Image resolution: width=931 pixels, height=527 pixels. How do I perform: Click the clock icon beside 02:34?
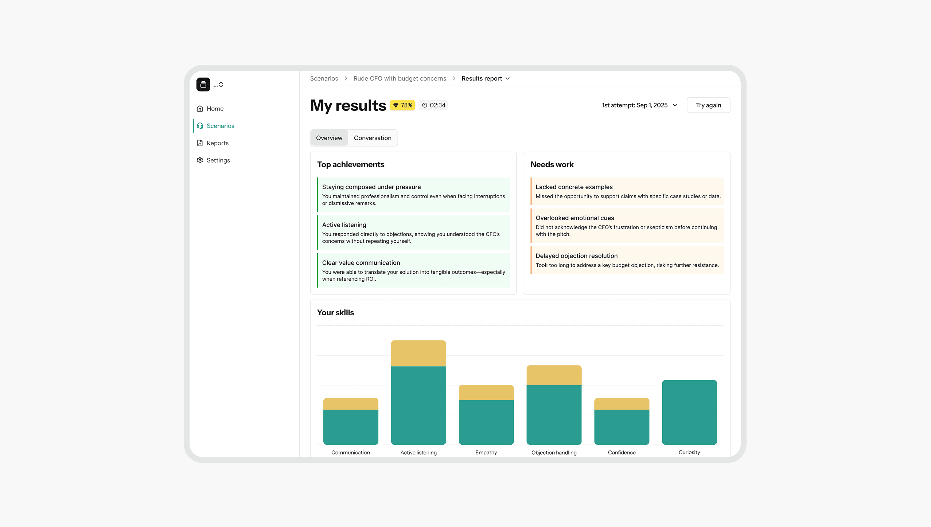coord(424,105)
